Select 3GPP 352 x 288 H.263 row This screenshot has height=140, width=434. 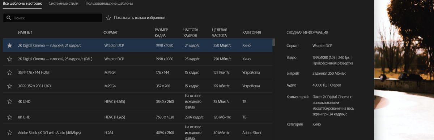click(x=137, y=86)
